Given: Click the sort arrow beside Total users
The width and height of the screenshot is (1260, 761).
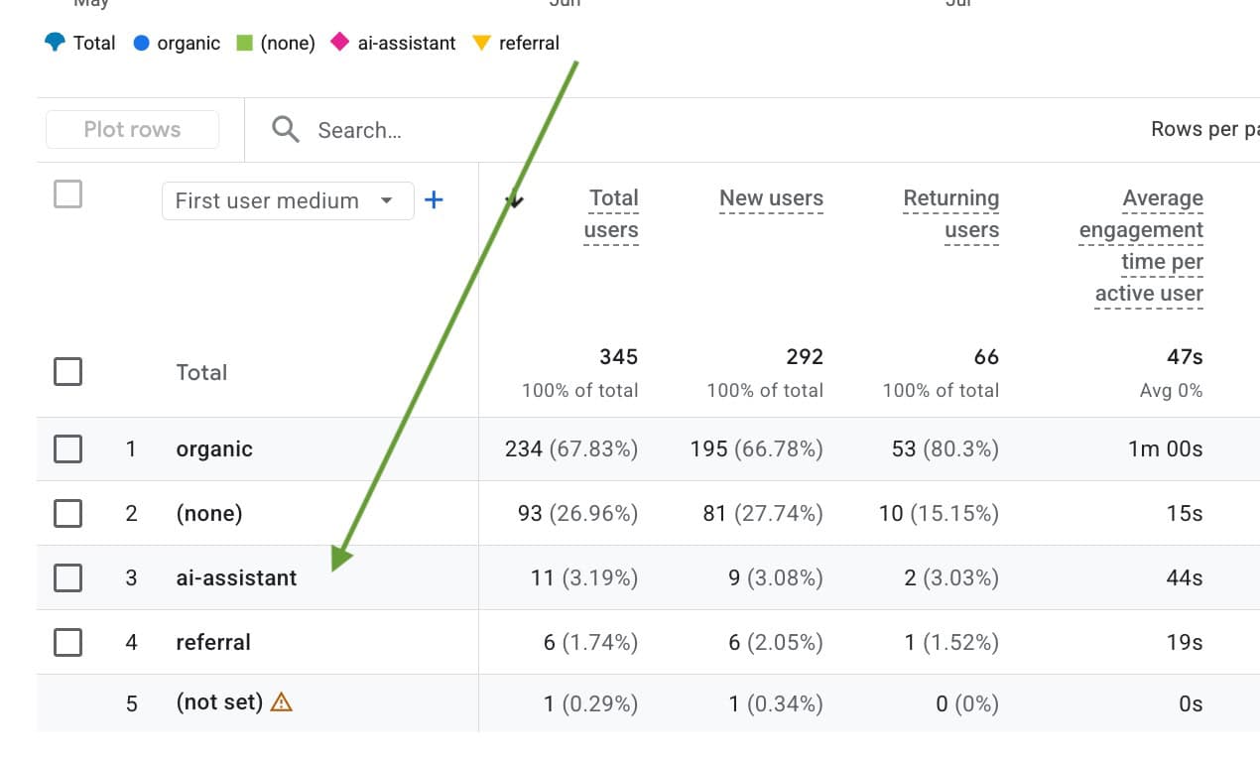Looking at the screenshot, I should [514, 200].
